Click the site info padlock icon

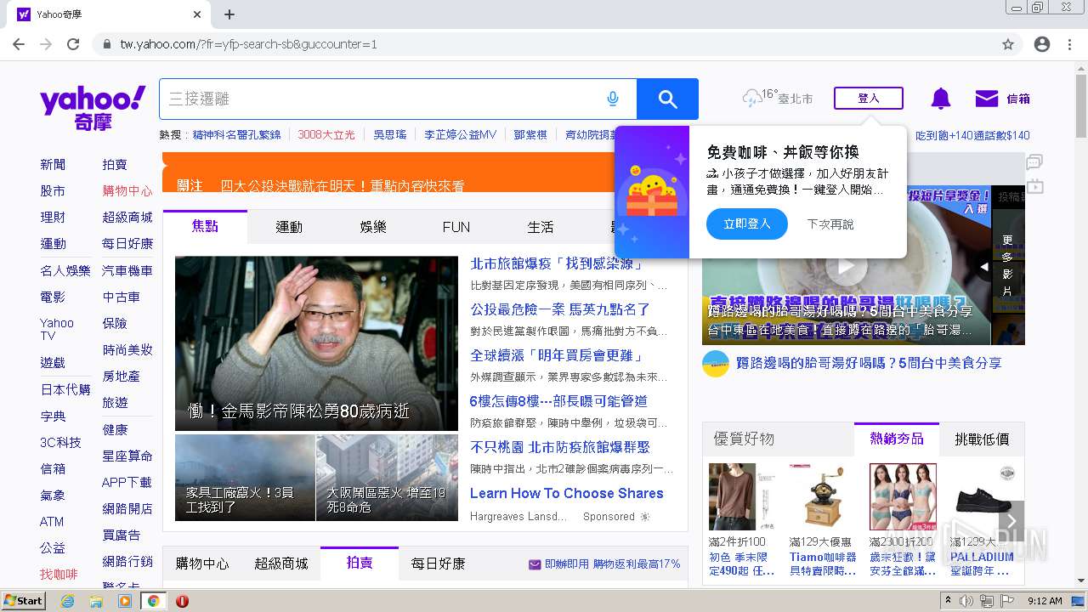[106, 44]
